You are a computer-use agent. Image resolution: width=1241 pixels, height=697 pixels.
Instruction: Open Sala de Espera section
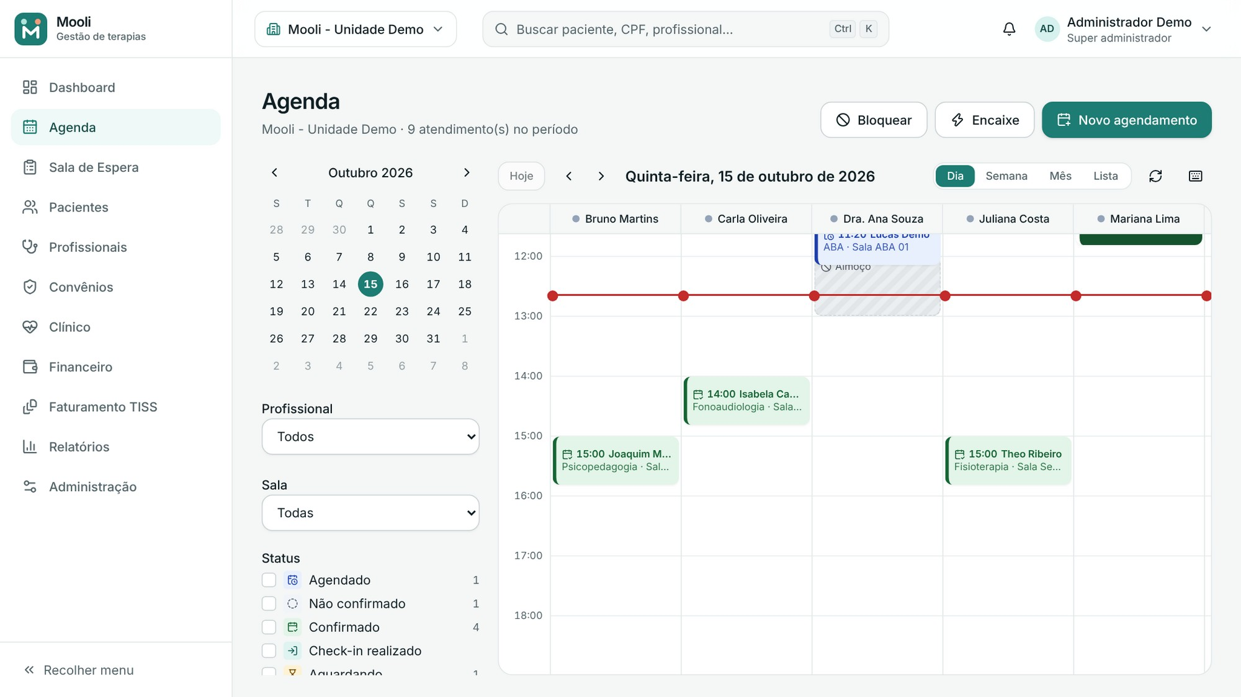[x=116, y=167]
